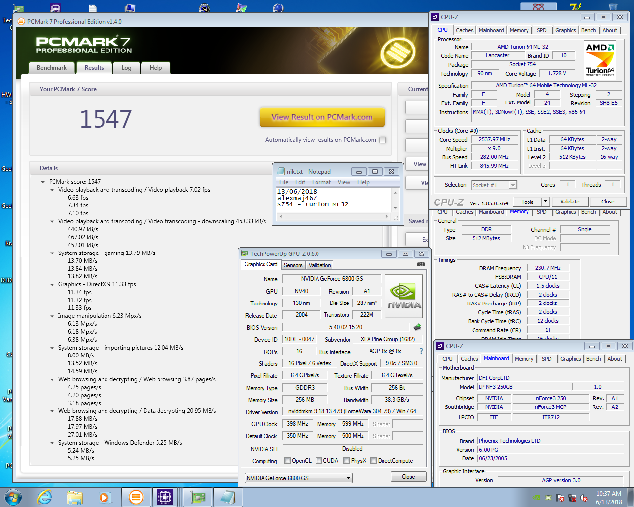Click the Validate button in CPU-Z
The height and width of the screenshot is (507, 634).
pos(570,202)
